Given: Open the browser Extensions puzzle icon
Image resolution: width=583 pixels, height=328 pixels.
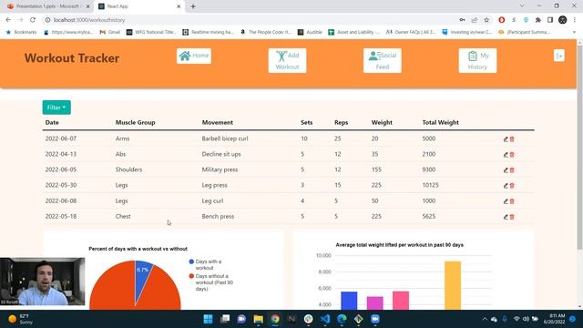Looking at the screenshot, I should tap(537, 20).
